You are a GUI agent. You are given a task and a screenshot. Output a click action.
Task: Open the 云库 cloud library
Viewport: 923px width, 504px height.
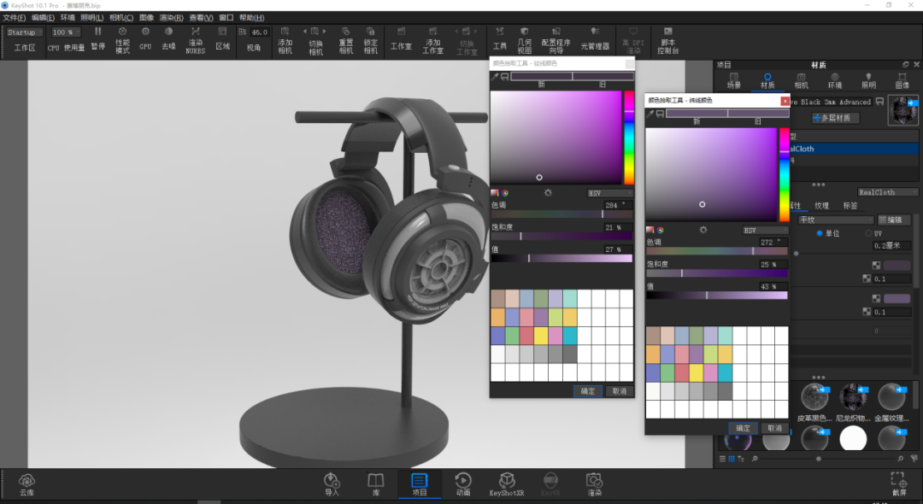26,485
